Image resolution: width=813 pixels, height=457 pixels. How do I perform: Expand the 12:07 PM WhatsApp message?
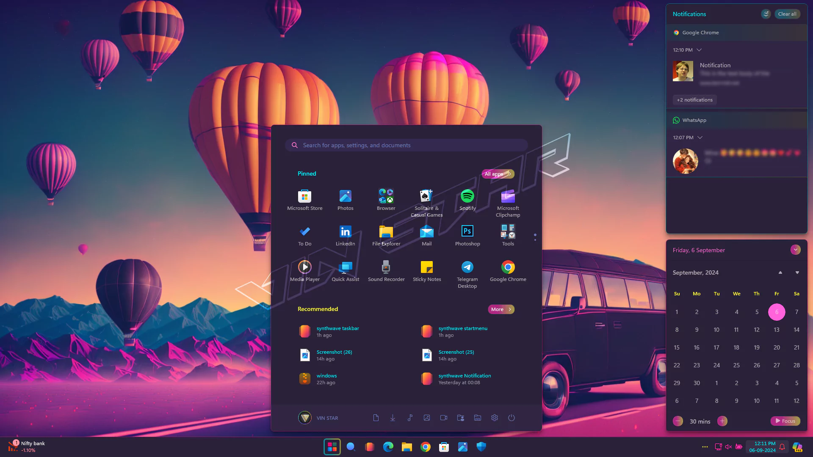click(x=700, y=138)
